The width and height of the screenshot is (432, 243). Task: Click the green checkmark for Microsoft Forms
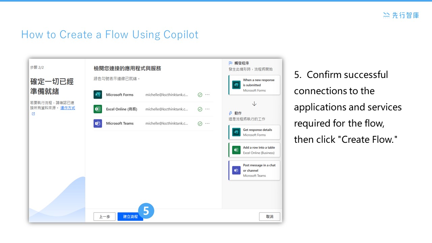(200, 95)
